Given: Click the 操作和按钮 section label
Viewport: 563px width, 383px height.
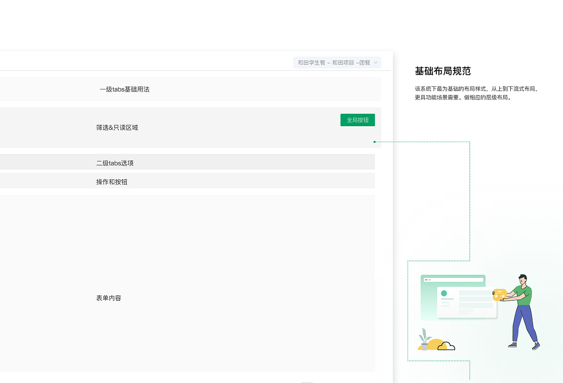Looking at the screenshot, I should 112,181.
